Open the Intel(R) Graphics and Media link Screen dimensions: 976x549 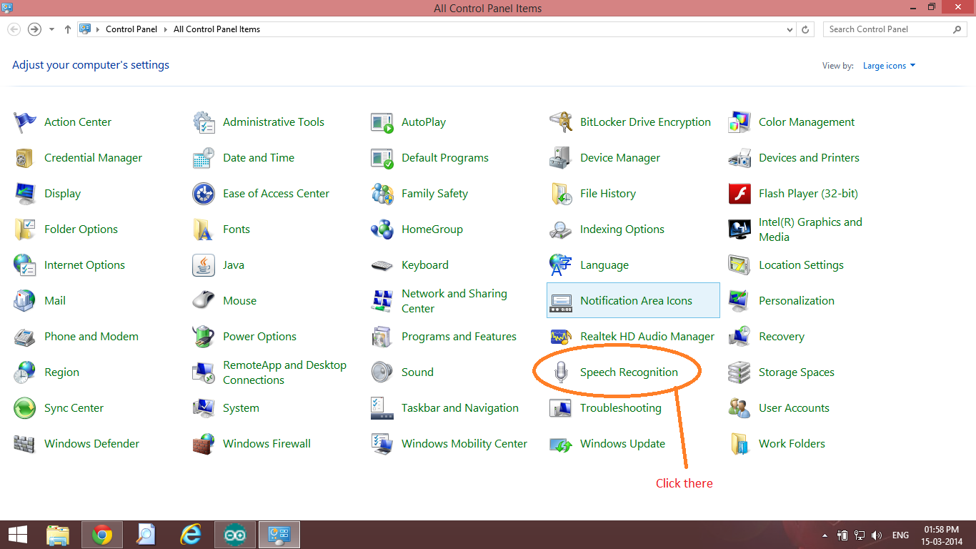point(810,229)
